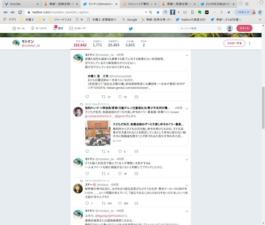Click the home extension icon in toolbar
265x225 pixels.
(x=165, y=12)
